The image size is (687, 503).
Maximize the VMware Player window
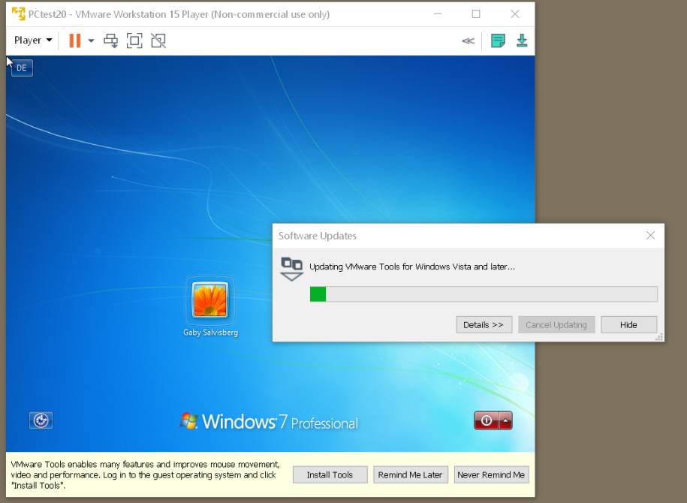pos(476,14)
